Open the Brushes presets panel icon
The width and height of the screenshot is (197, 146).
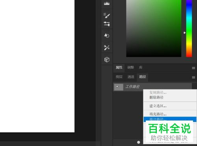tap(107, 24)
